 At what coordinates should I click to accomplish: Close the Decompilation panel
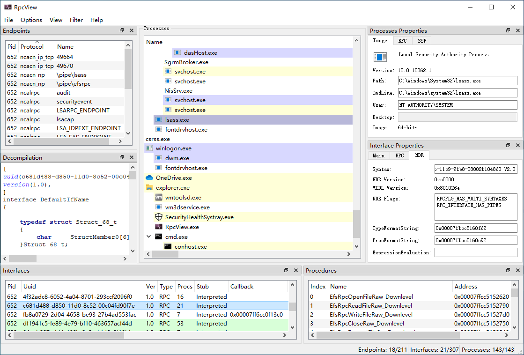[132, 157]
